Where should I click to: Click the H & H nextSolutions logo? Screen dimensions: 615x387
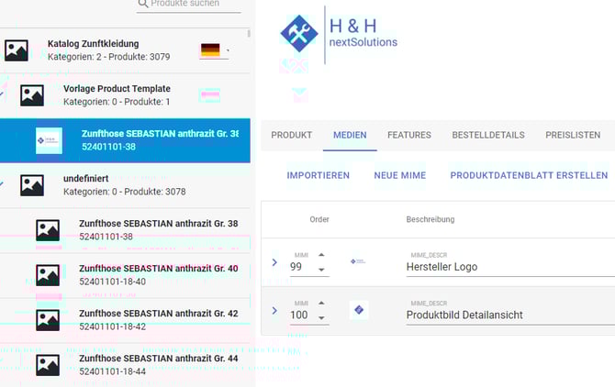coord(339,34)
